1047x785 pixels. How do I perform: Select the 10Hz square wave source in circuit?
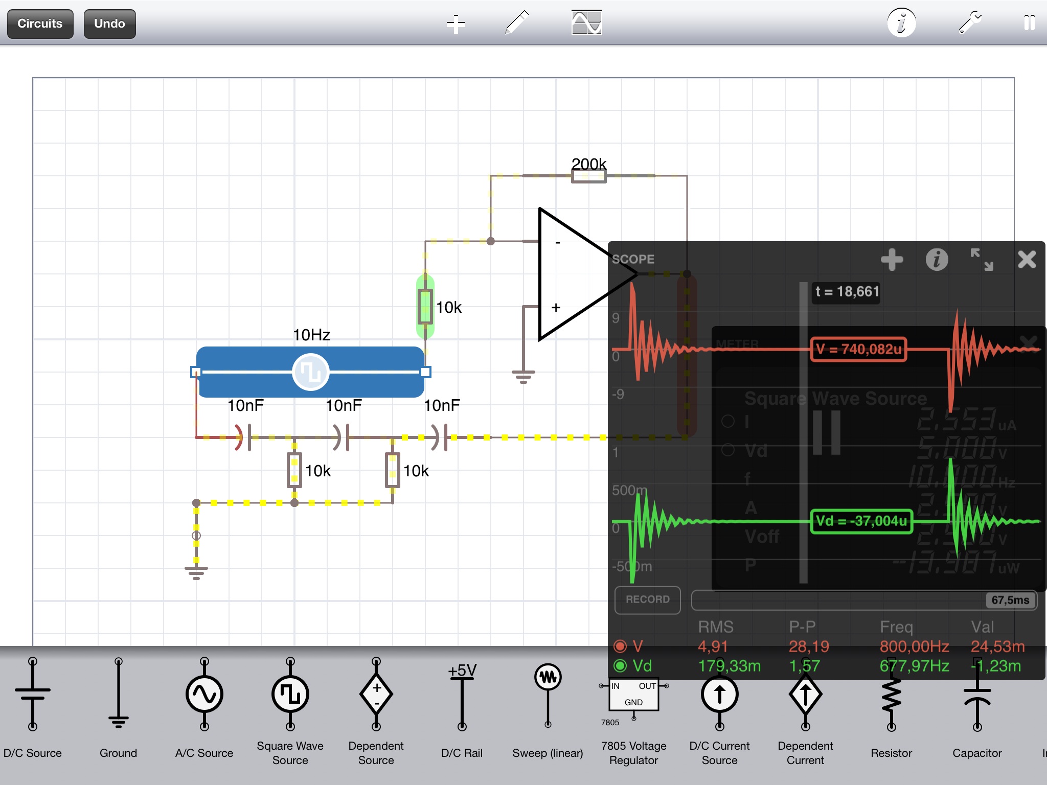[x=310, y=372]
